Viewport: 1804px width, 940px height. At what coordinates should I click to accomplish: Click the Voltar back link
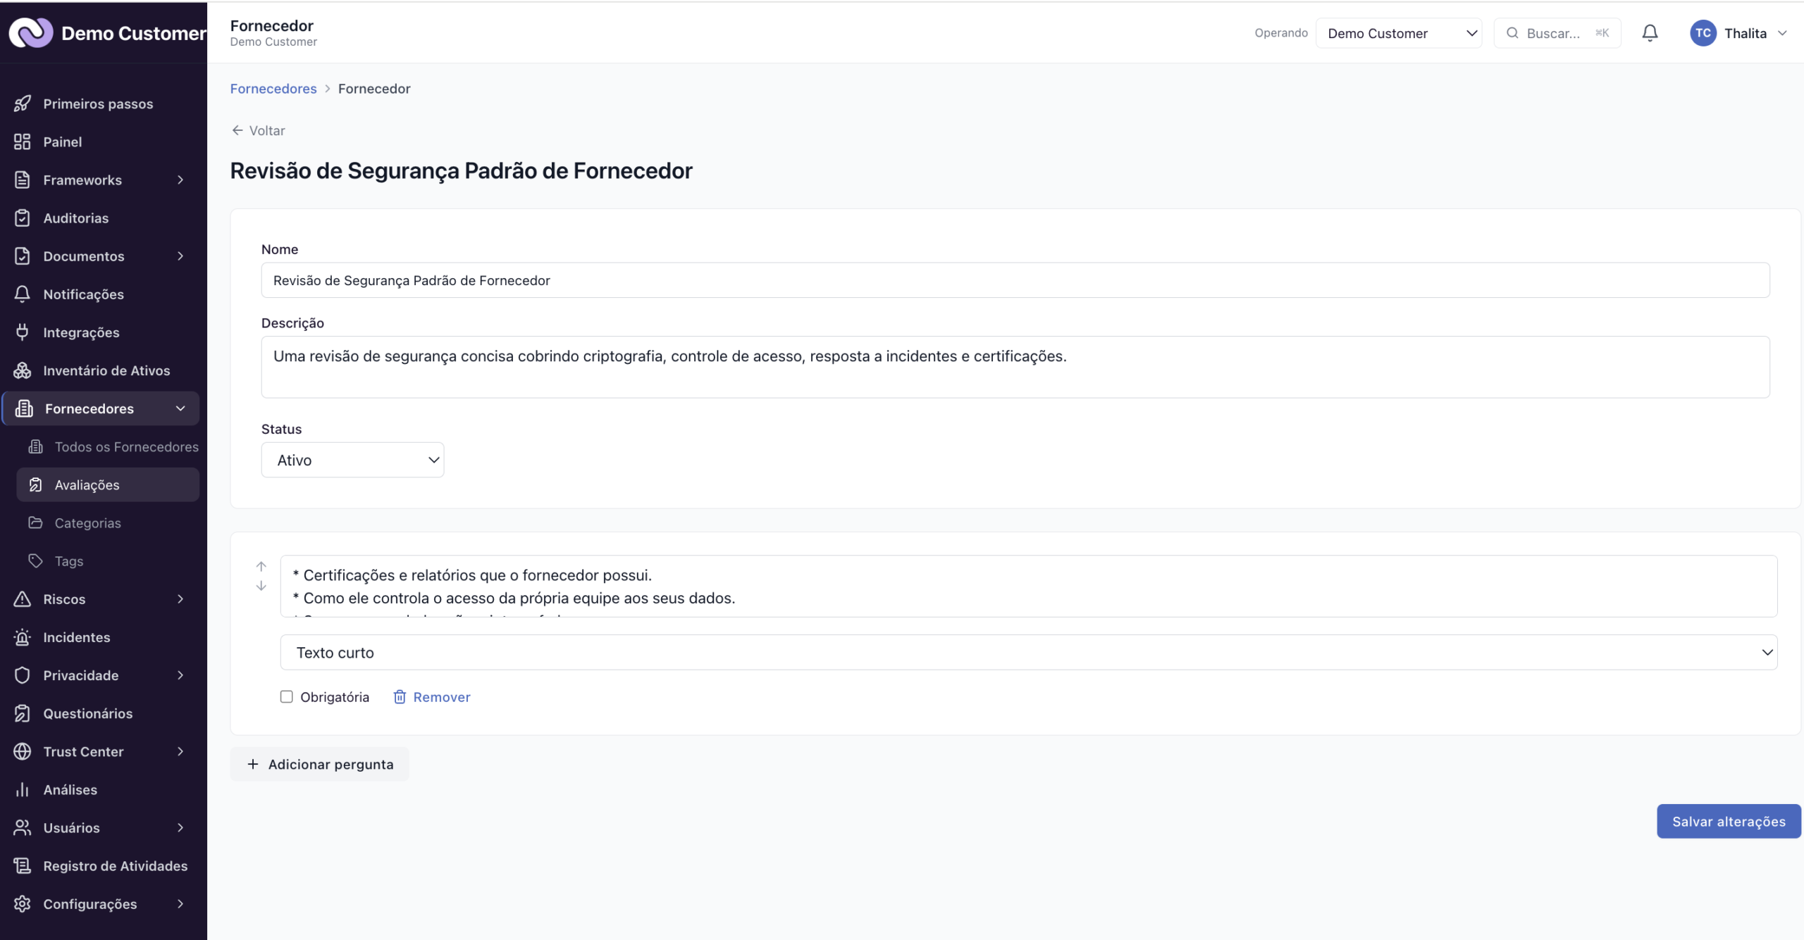coord(258,131)
